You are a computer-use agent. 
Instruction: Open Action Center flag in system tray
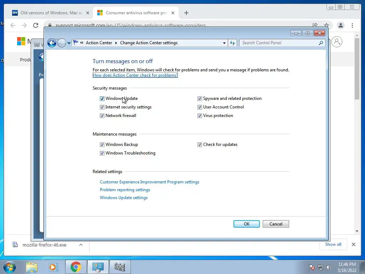tap(312, 267)
